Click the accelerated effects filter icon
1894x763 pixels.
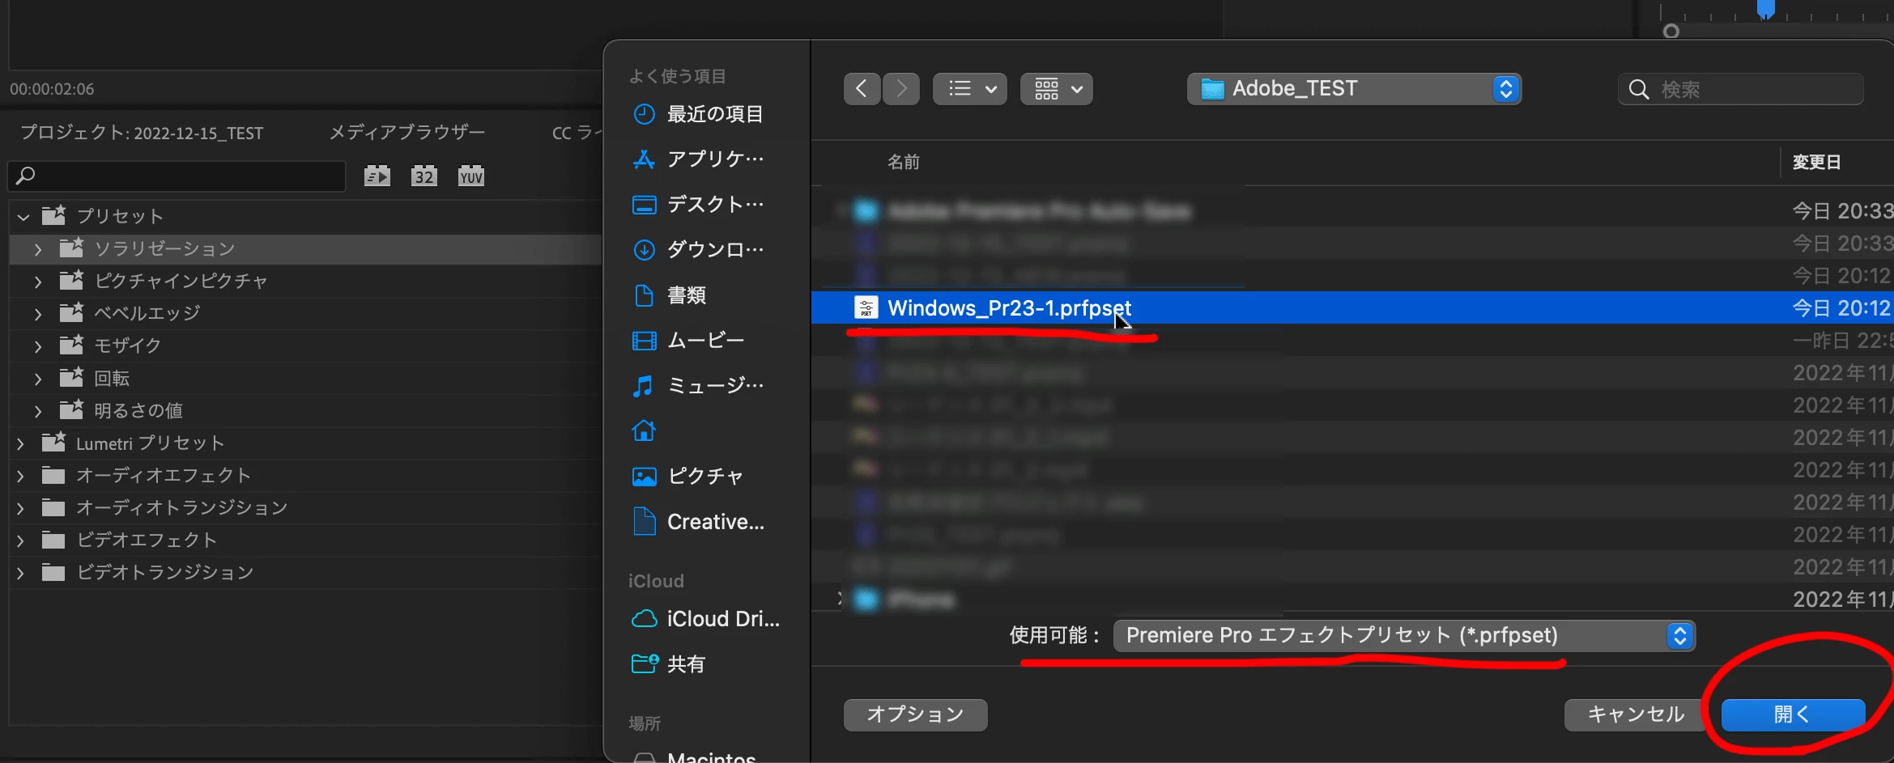click(377, 176)
